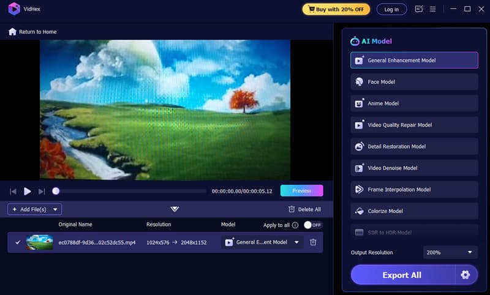Click the SDR to HDR Model icon
Image resolution: width=490 pixels, height=295 pixels.
point(359,232)
